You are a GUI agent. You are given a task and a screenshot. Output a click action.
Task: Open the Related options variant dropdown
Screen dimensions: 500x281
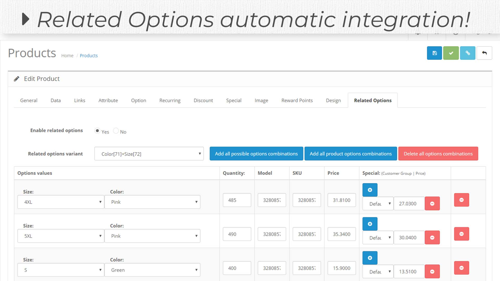(149, 154)
